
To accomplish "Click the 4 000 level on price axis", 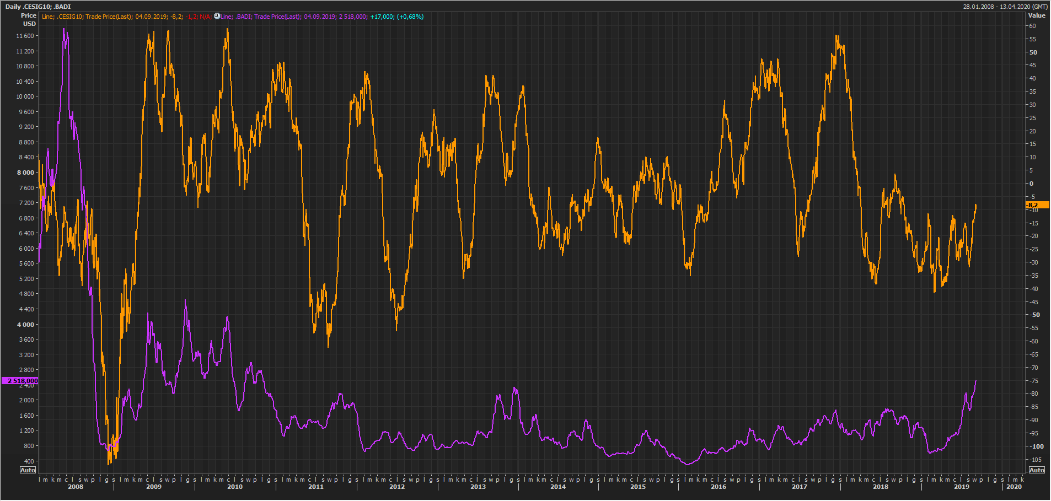I will pos(25,325).
